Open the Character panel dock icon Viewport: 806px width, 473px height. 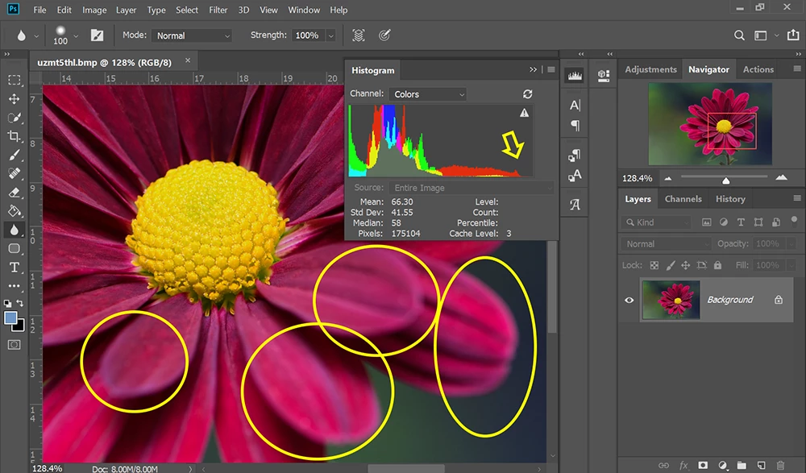pyautogui.click(x=575, y=105)
